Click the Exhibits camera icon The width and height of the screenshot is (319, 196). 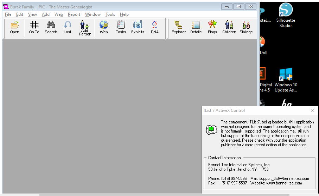138,28
